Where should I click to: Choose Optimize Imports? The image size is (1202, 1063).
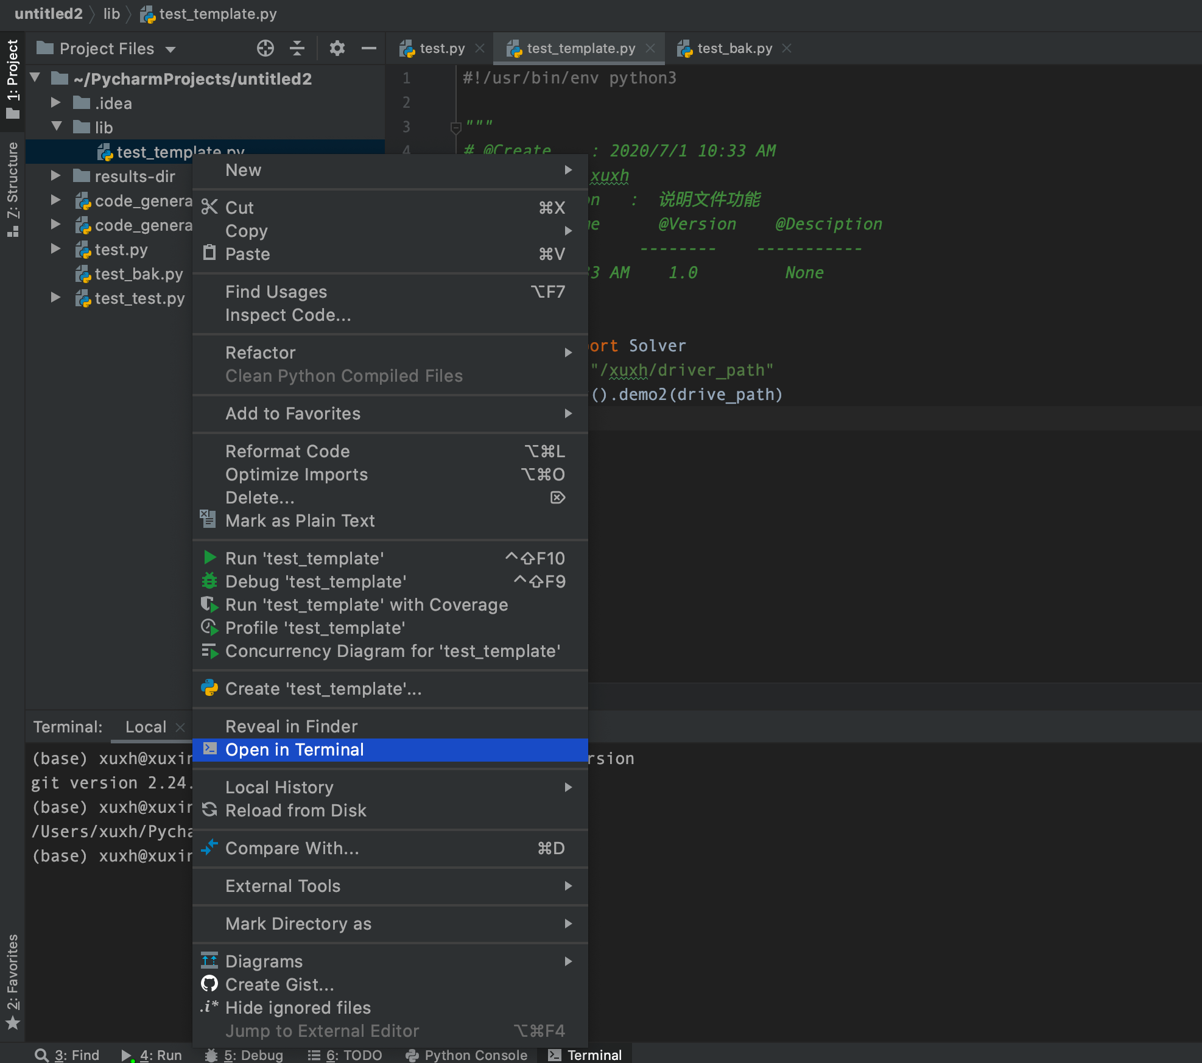[x=390, y=474]
